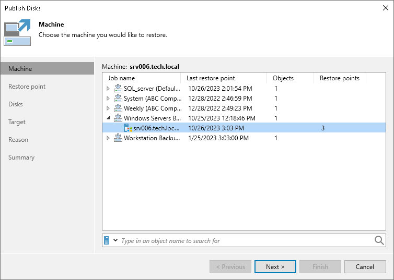394x280 pixels.
Task: Click the SQL_server backup job icon
Action: pos(118,89)
